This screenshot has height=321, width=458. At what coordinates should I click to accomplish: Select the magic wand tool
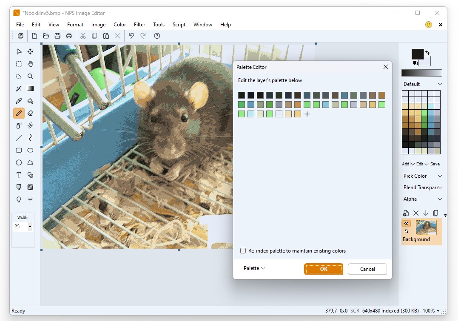click(x=19, y=88)
